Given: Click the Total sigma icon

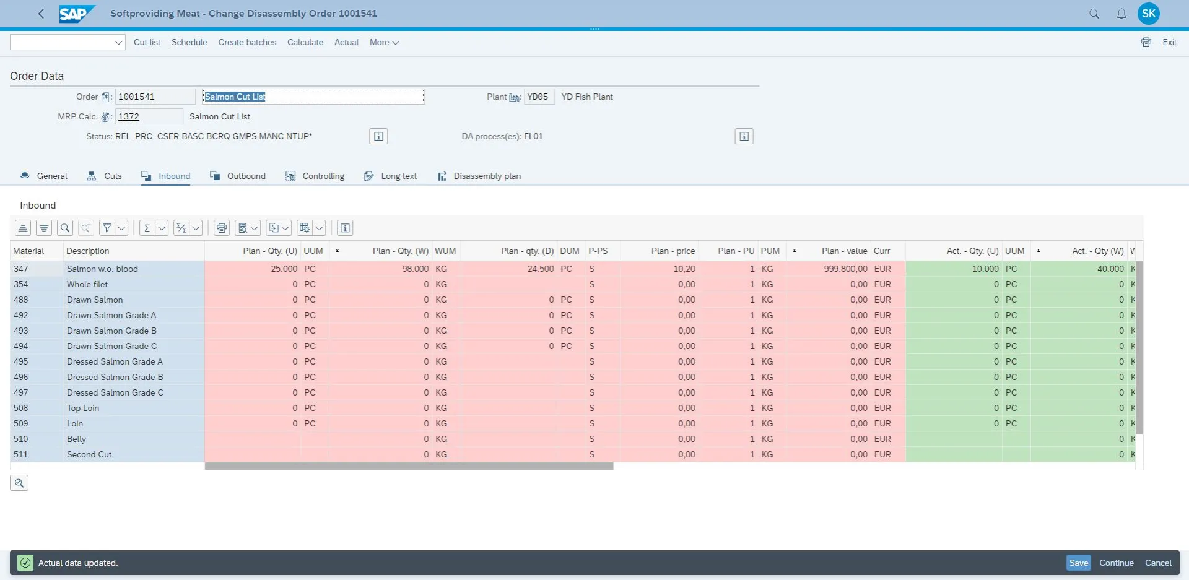Looking at the screenshot, I should [x=147, y=228].
